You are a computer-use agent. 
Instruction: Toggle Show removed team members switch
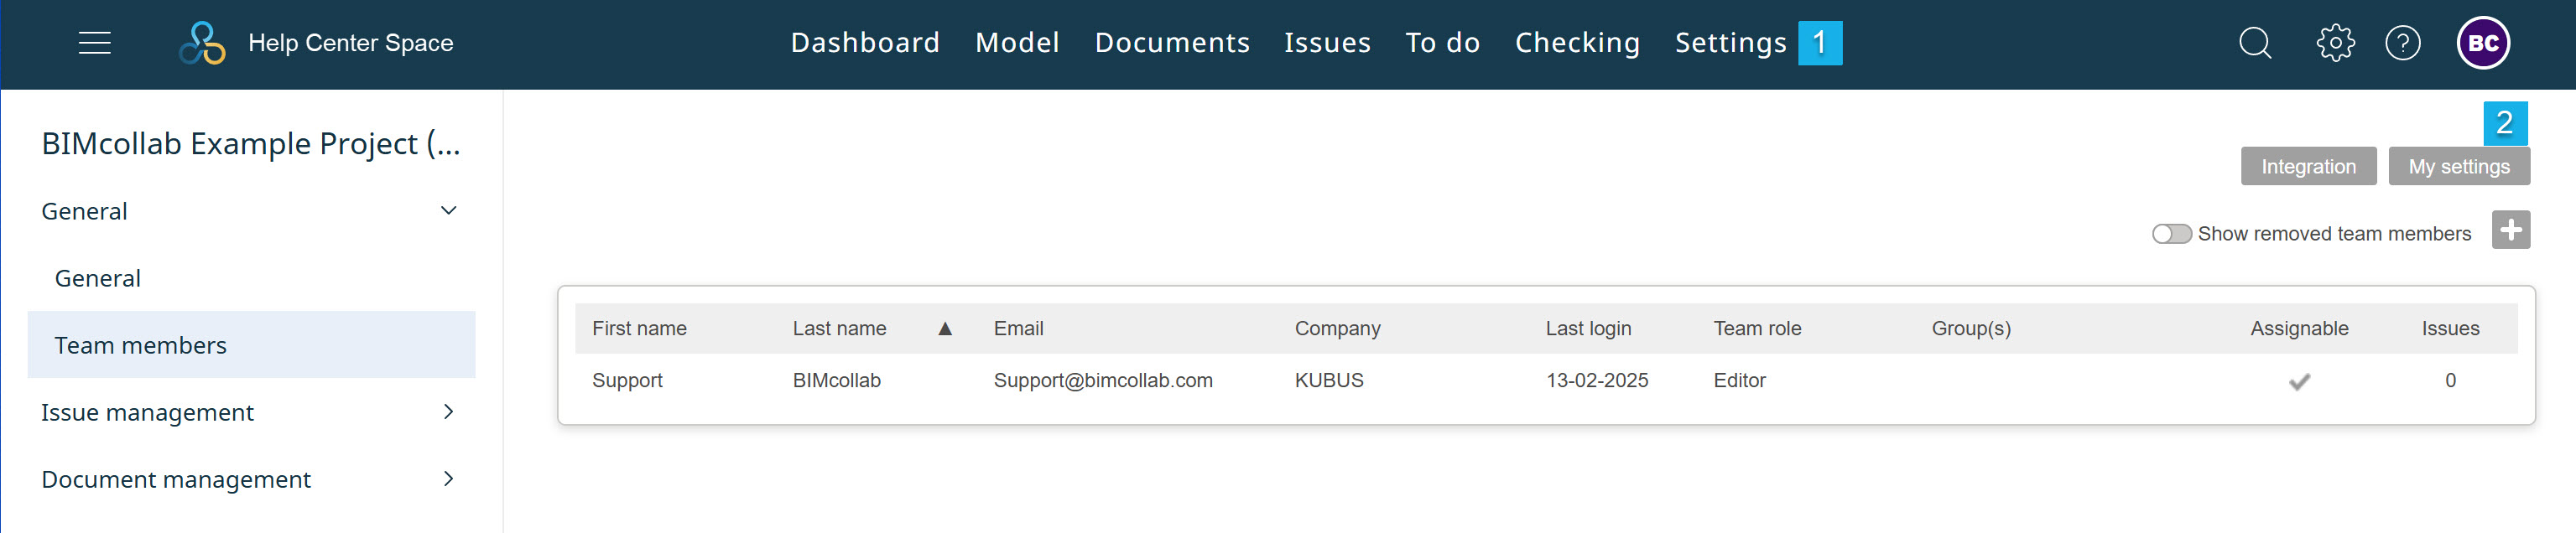click(x=2172, y=234)
